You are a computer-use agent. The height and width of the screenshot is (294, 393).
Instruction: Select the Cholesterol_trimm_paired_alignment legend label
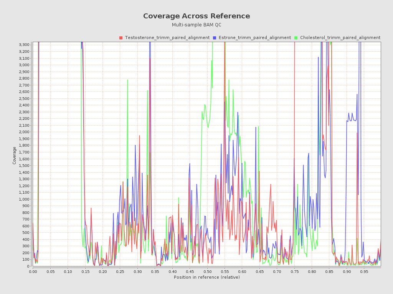(340, 38)
